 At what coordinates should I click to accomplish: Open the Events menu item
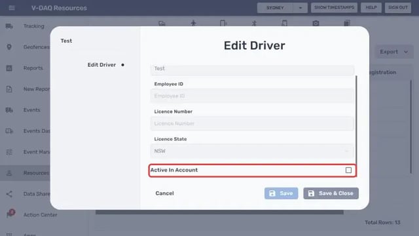tap(32, 110)
